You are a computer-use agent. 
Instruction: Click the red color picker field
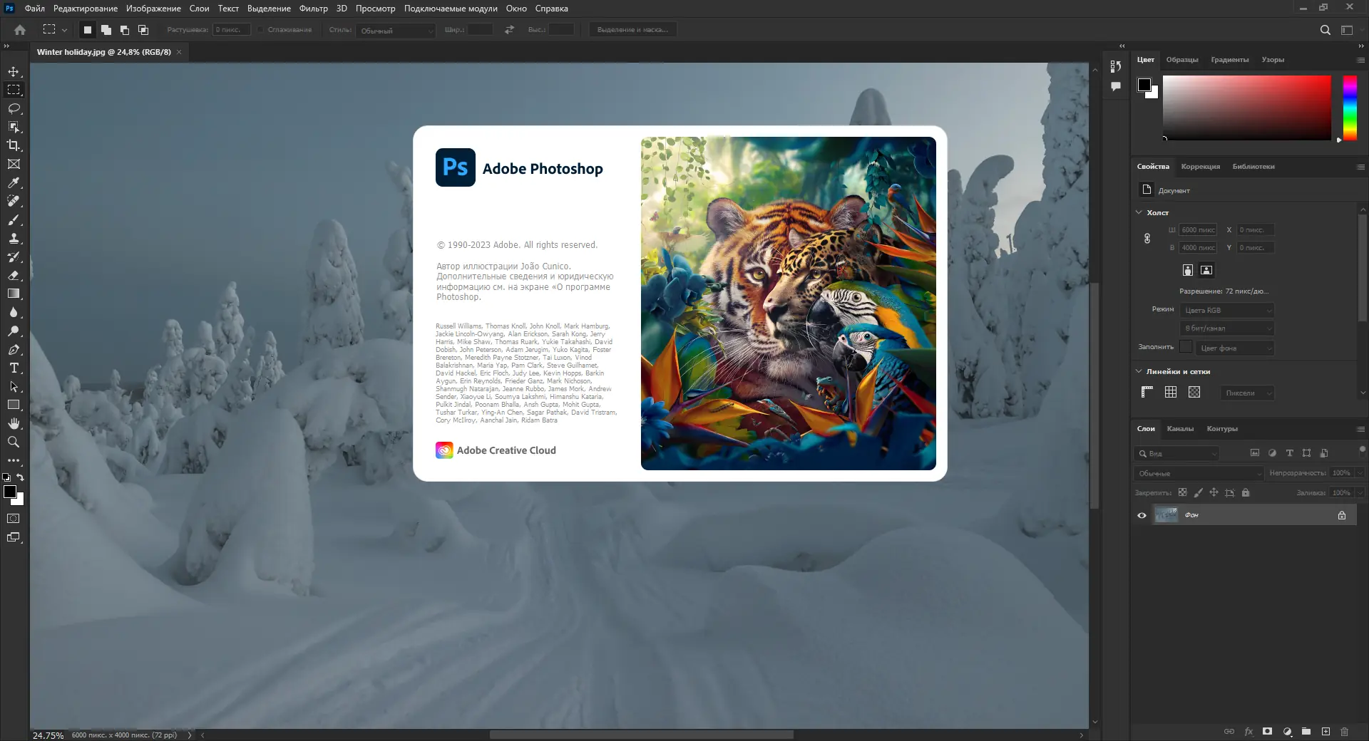pos(1246,108)
